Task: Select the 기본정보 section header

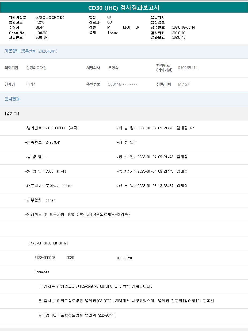Action: click(12, 51)
